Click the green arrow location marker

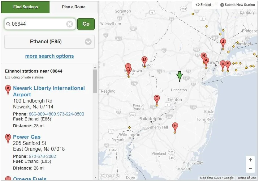(179, 77)
